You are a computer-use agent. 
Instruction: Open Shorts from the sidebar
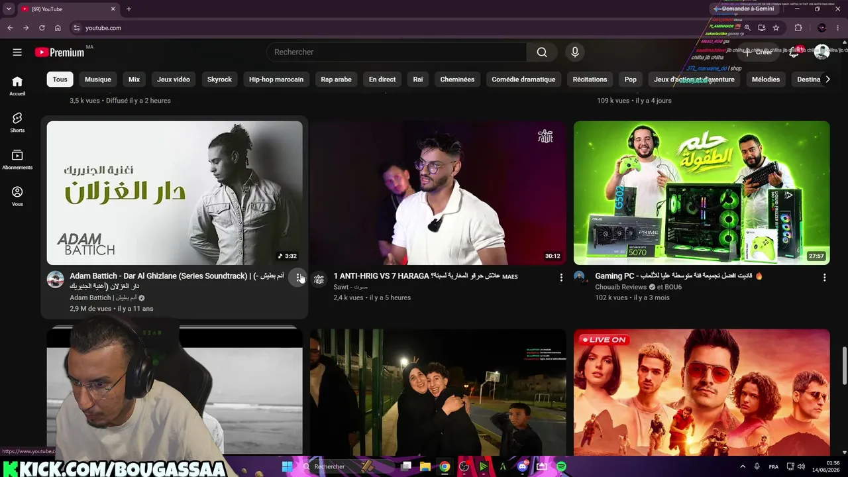(x=17, y=122)
